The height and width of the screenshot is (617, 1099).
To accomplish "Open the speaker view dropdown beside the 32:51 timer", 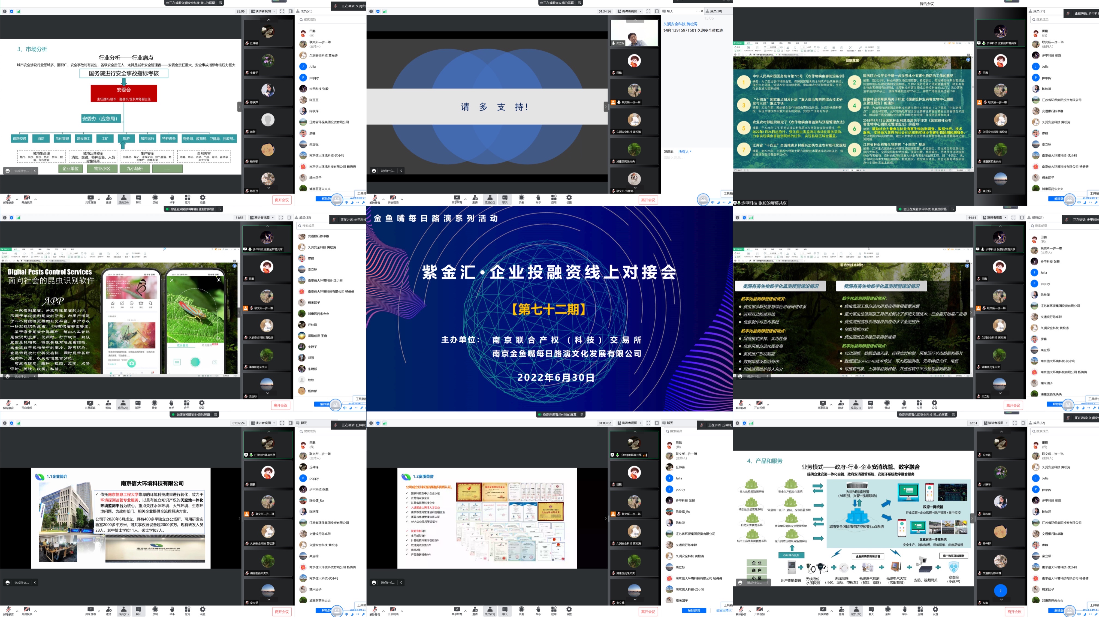I will point(996,423).
